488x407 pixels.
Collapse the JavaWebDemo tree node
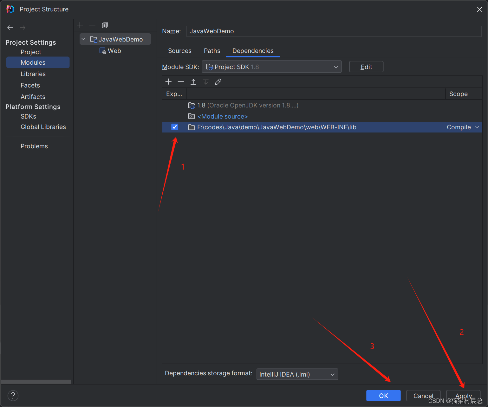click(x=83, y=39)
